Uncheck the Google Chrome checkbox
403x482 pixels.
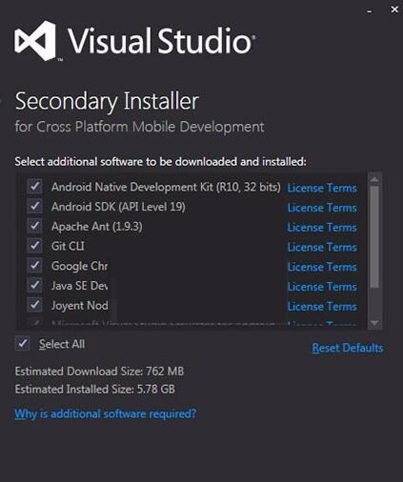(34, 265)
